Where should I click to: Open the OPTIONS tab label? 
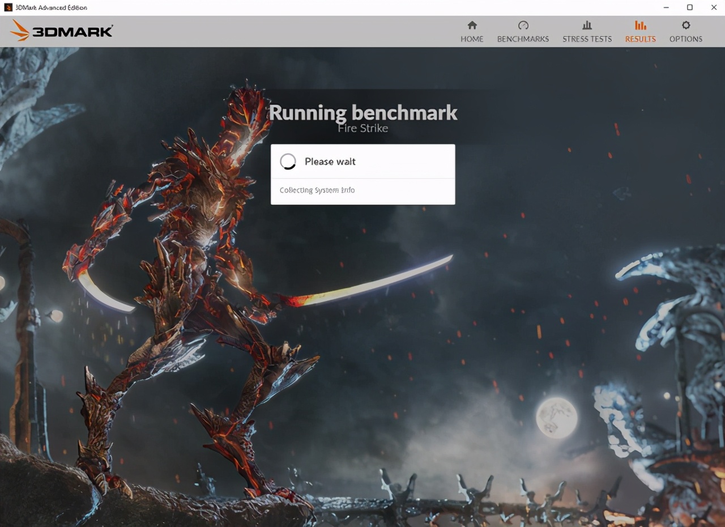(686, 39)
